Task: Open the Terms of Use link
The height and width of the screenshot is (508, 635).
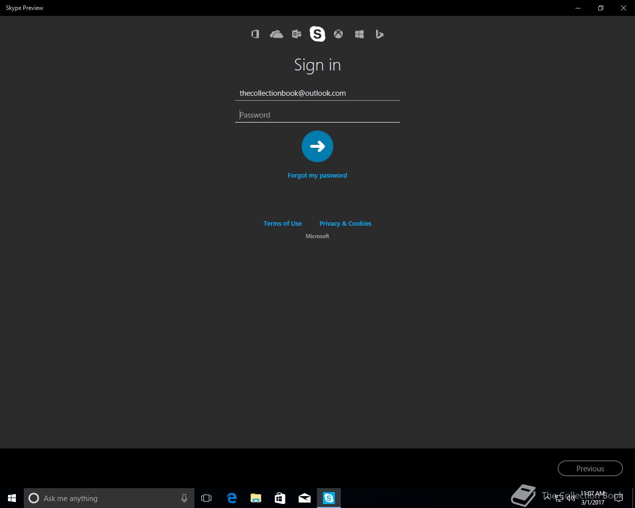Action: (282, 224)
